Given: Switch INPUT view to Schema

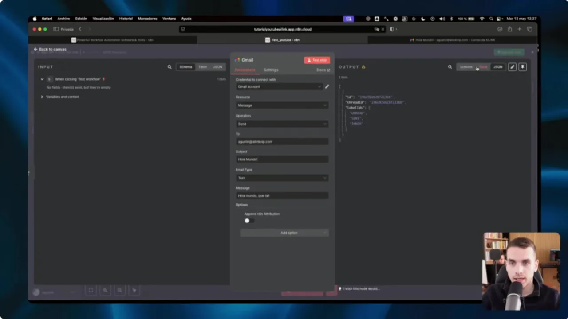Looking at the screenshot, I should click(x=186, y=67).
